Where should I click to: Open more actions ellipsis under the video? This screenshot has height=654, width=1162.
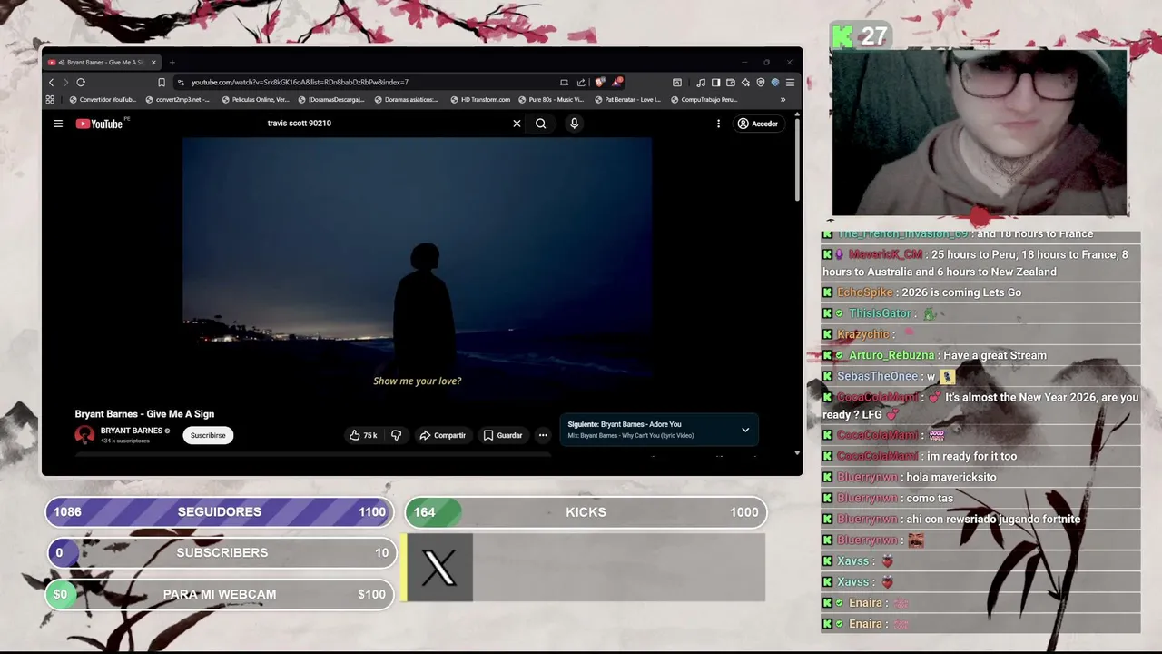[543, 435]
